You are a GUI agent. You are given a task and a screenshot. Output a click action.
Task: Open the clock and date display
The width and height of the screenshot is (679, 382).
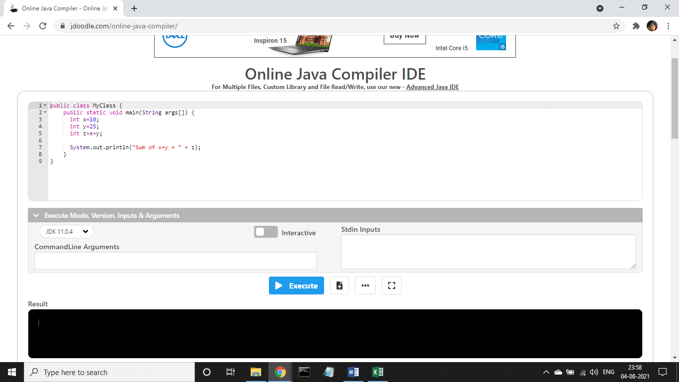[635, 372]
